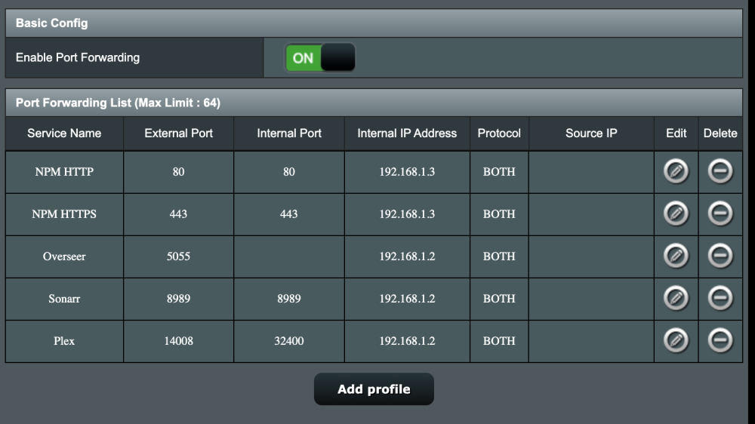
Task: Edit the NPM HTTP forwarding rule
Action: pos(676,171)
